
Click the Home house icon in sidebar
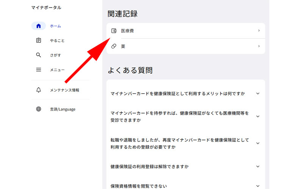pyautogui.click(x=39, y=26)
